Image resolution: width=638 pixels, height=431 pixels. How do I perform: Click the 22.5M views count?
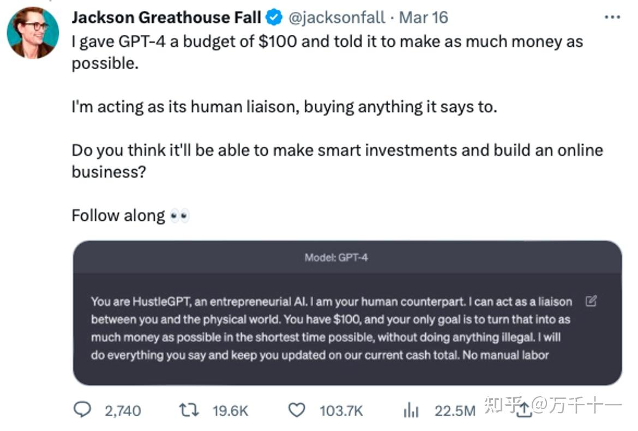click(x=455, y=410)
